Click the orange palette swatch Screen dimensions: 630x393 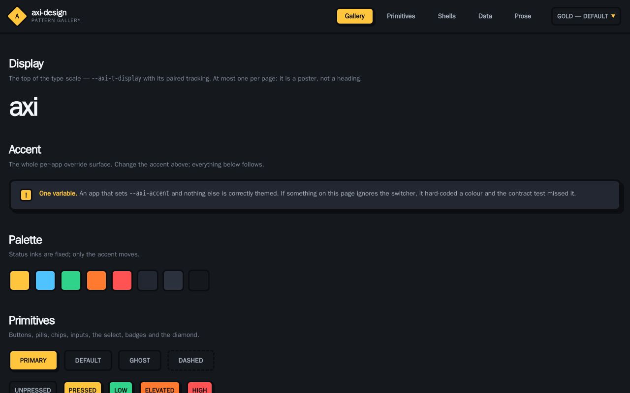click(x=96, y=281)
